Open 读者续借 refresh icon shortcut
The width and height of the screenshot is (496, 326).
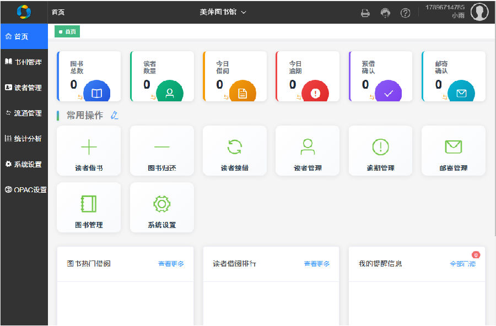(235, 147)
